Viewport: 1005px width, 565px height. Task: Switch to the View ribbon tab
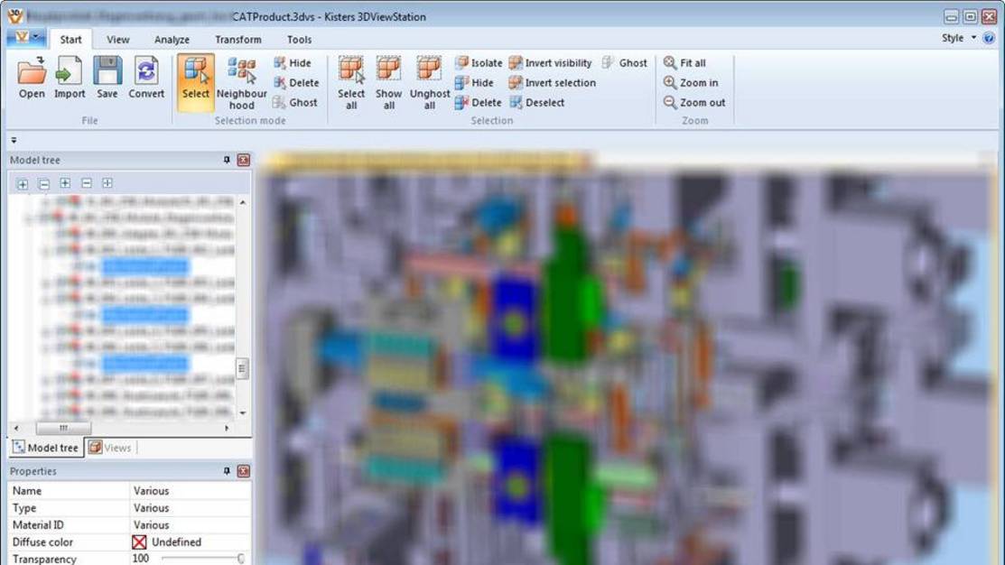point(118,40)
